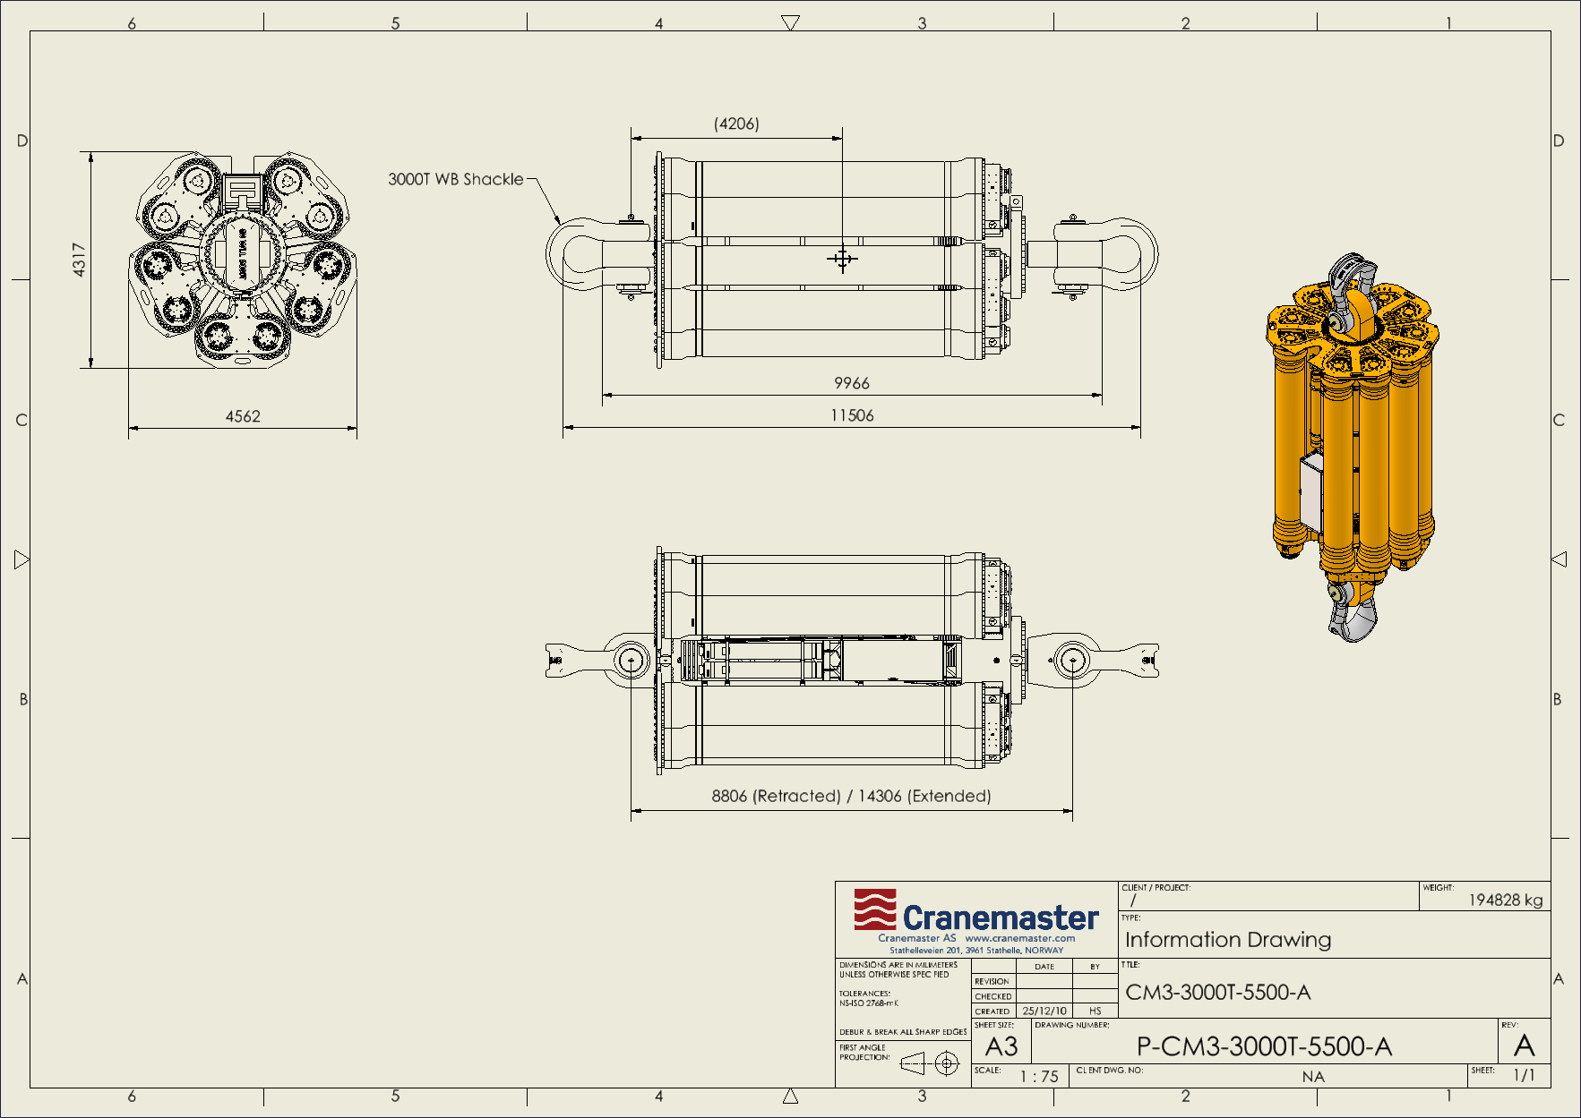Select the vertical 4317 height dimension
Screen dimensions: 1581x1118
(x=80, y=260)
